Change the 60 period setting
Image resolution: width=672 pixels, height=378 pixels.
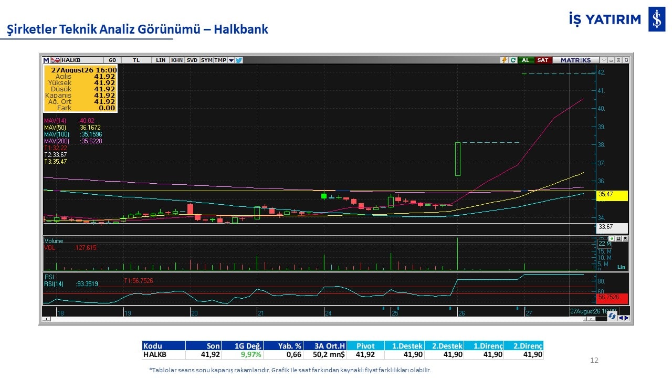click(112, 60)
